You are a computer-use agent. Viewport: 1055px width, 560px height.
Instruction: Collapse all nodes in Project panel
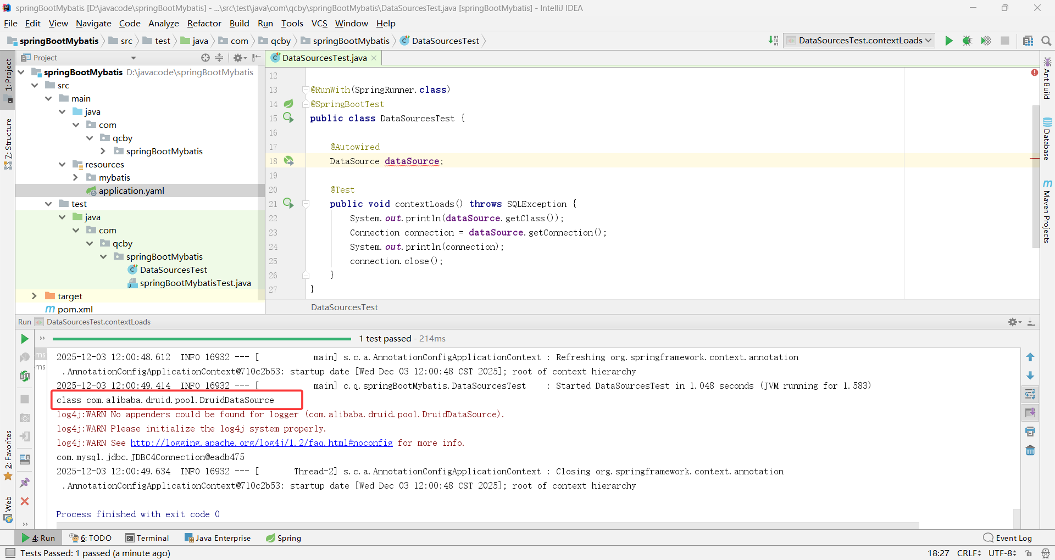click(x=219, y=58)
